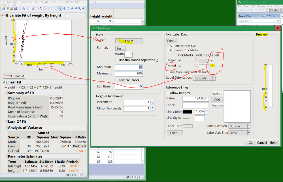
Task: Select the Arrow selection tool
Action: pos(61,9)
